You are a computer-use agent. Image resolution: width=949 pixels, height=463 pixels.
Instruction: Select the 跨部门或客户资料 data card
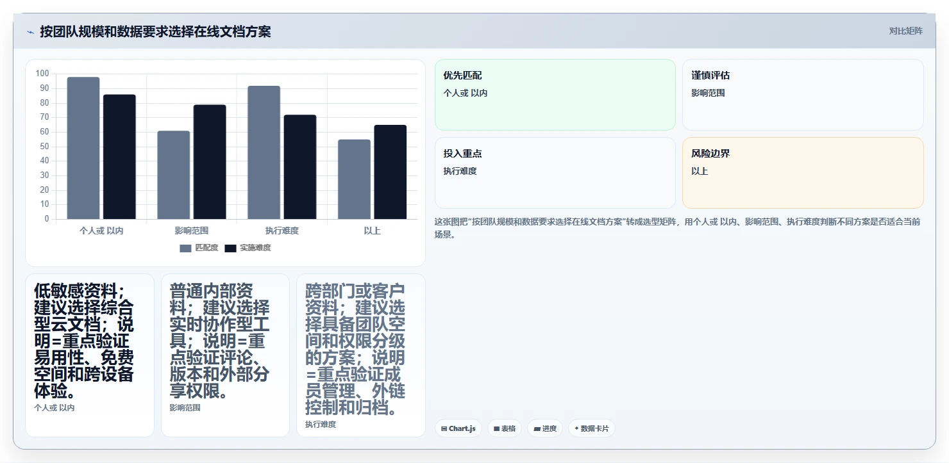tap(361, 355)
